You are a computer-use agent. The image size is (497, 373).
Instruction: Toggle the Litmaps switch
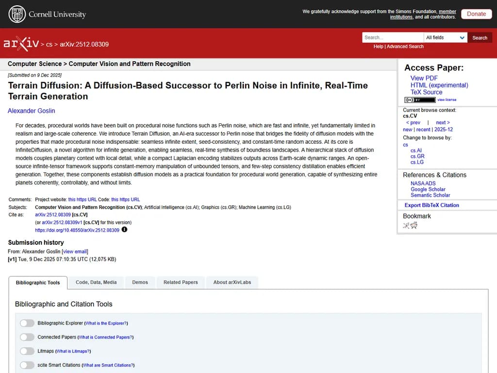point(27,351)
